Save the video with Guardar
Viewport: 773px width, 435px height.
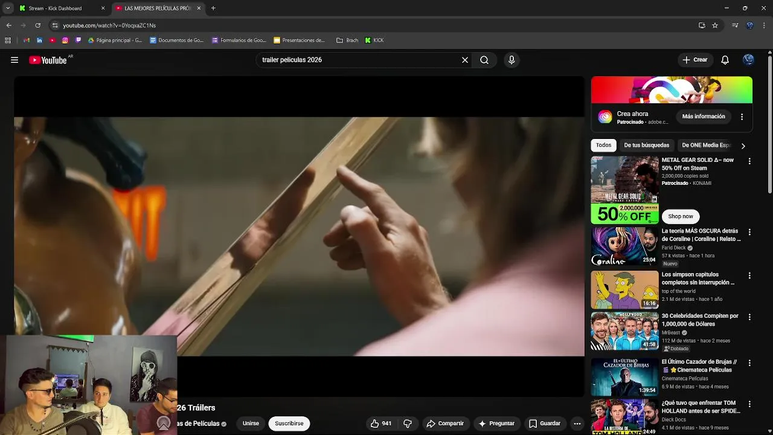(545, 424)
